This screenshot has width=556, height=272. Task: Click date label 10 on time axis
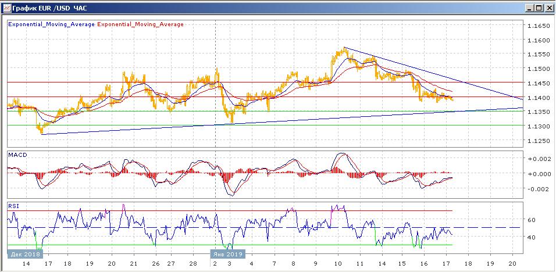tap(337, 264)
